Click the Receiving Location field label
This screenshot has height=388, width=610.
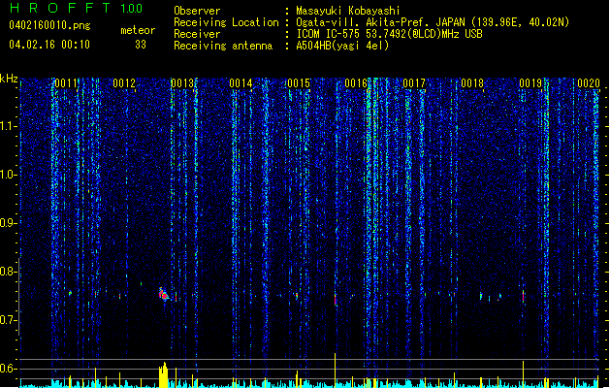(226, 22)
